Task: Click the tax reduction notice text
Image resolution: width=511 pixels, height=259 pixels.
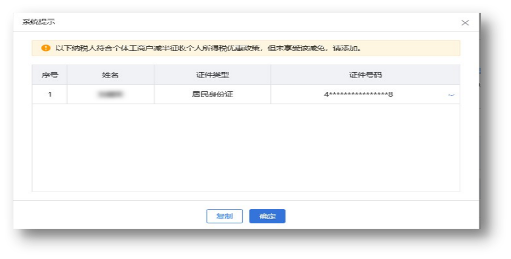Action: (x=209, y=48)
